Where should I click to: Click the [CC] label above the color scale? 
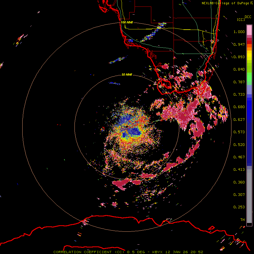point(241,19)
